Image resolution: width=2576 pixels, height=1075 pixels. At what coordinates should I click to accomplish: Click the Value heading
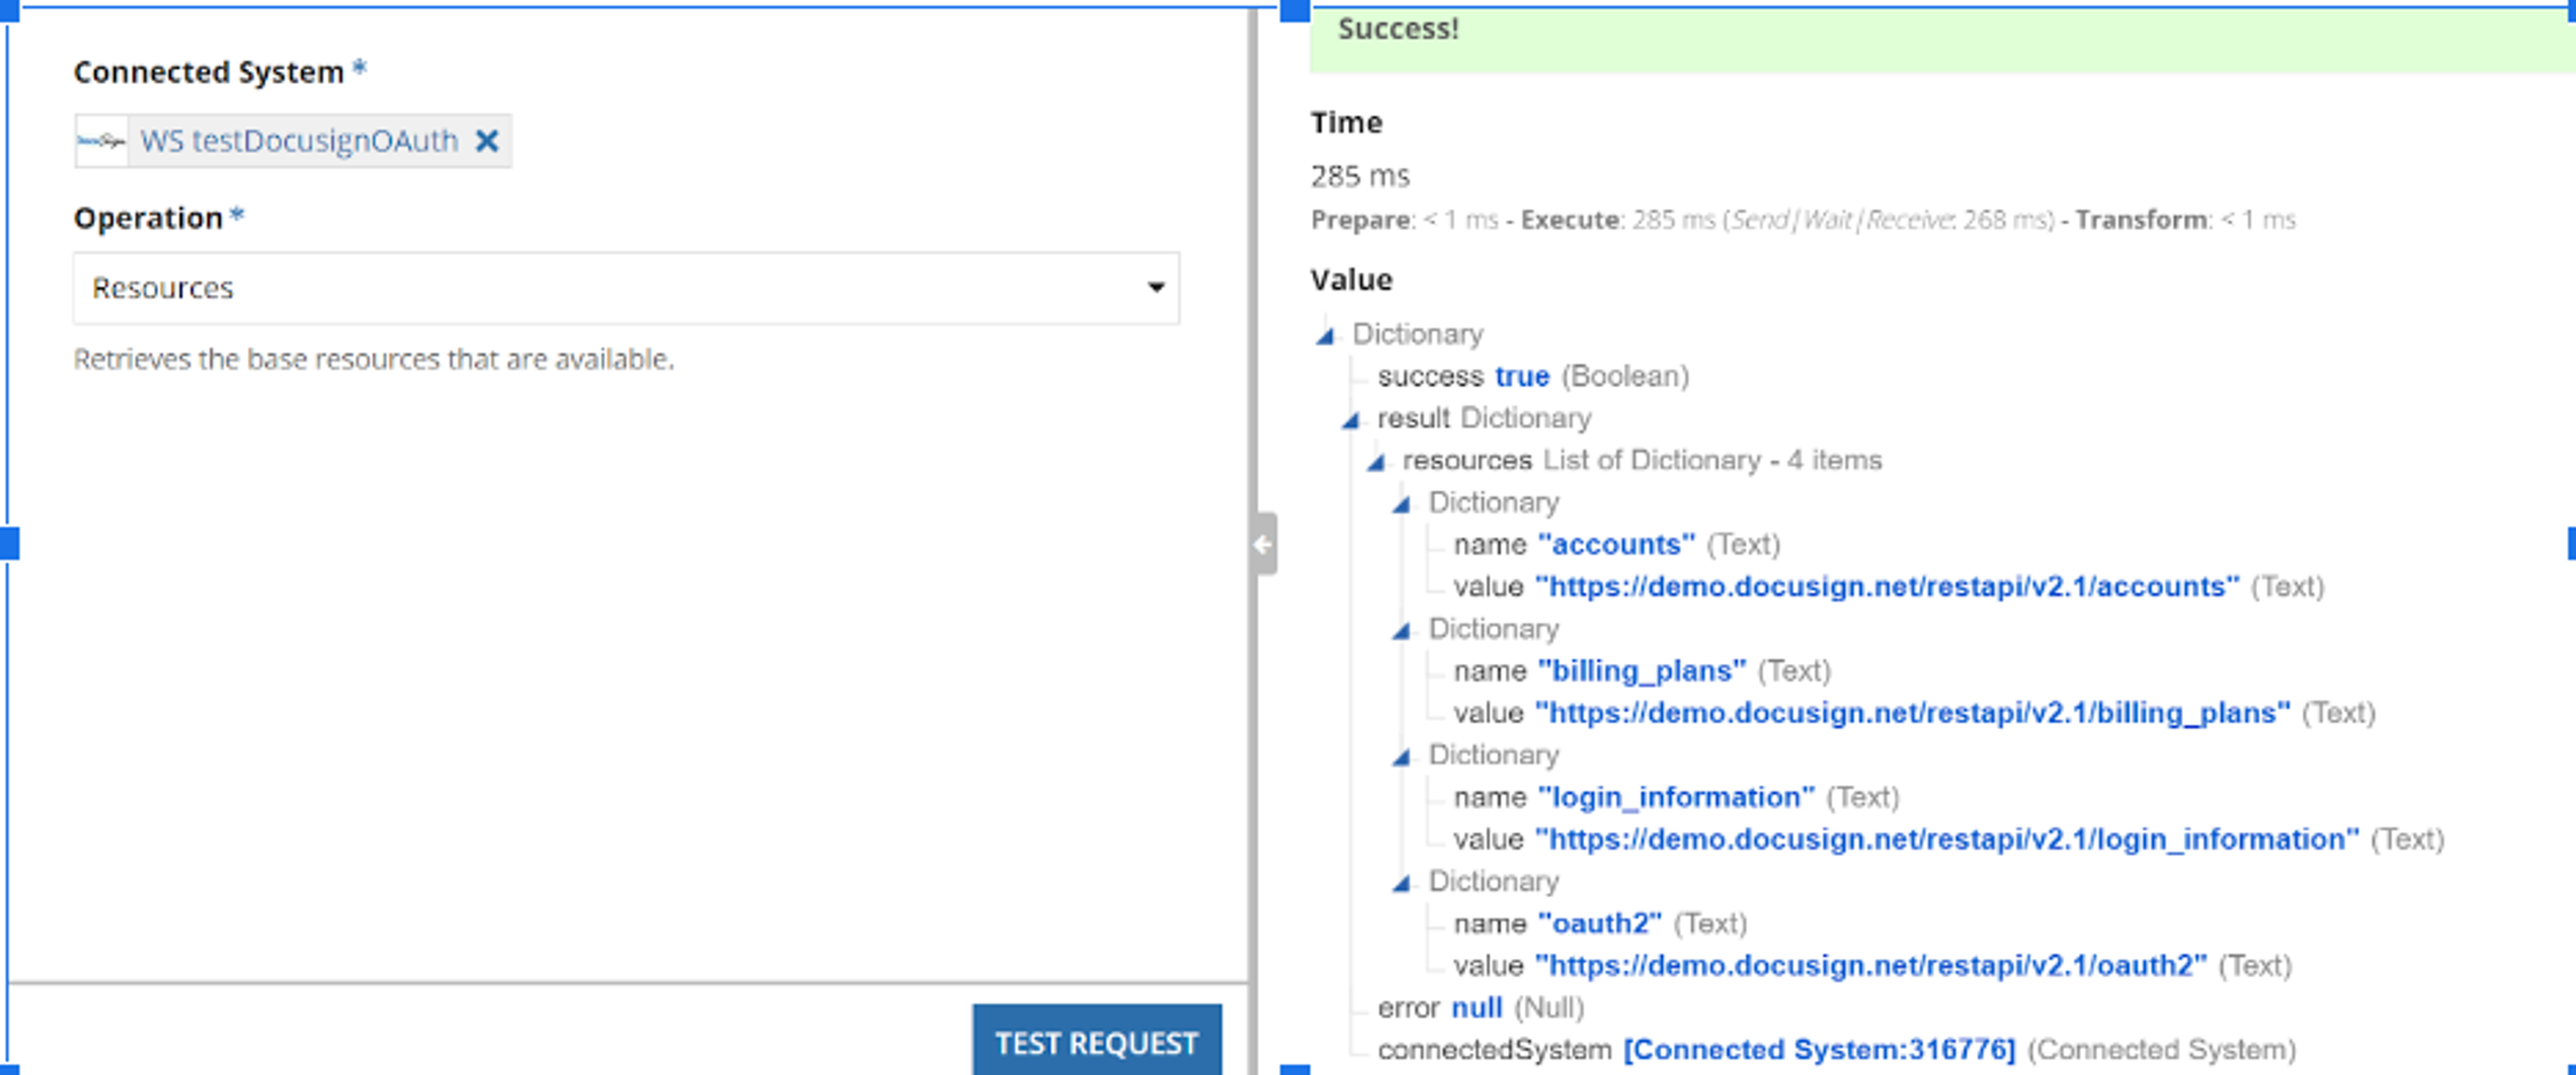1351,280
